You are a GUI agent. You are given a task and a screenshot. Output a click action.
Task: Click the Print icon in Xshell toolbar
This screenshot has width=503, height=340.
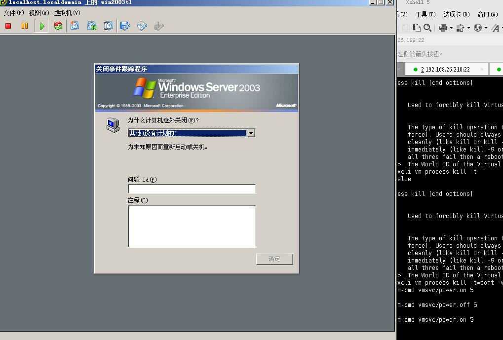443,28
